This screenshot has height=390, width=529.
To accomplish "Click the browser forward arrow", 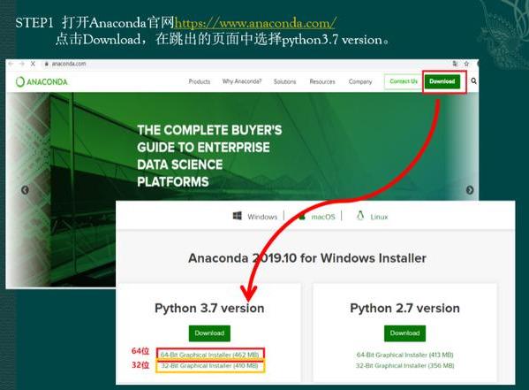I will pyautogui.click(x=22, y=64).
